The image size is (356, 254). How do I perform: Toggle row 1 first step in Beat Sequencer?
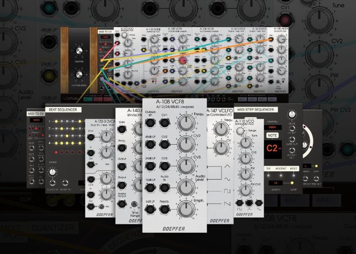click(x=56, y=121)
